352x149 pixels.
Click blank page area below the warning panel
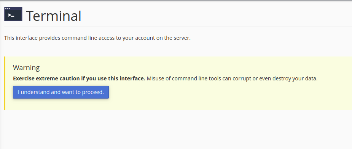point(178,130)
